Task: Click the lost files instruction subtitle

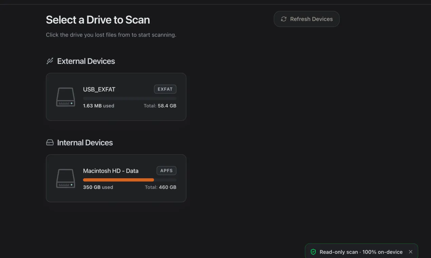Action: tap(111, 35)
